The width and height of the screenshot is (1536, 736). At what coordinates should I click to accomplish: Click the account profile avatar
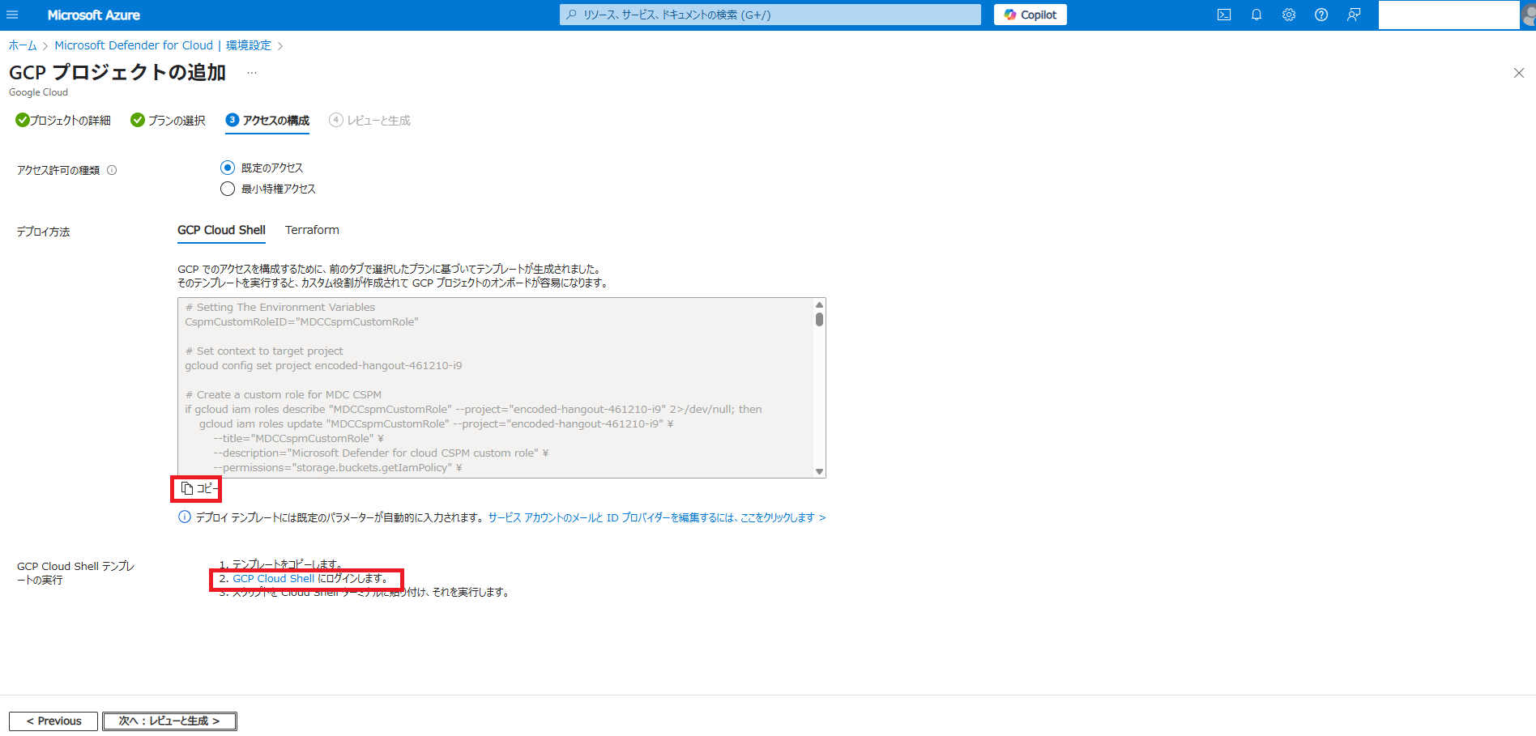pos(1529,15)
